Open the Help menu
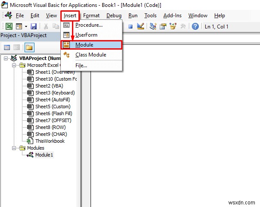The height and width of the screenshot is (207, 260). tap(219, 16)
